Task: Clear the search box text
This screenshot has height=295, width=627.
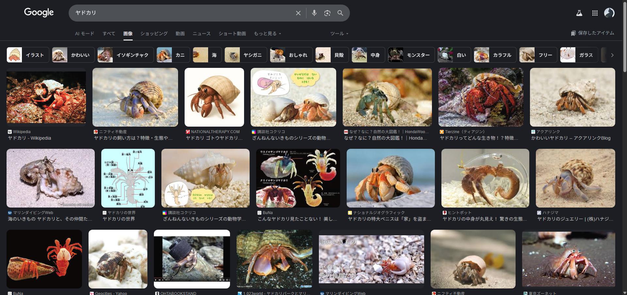Action: pos(298,13)
